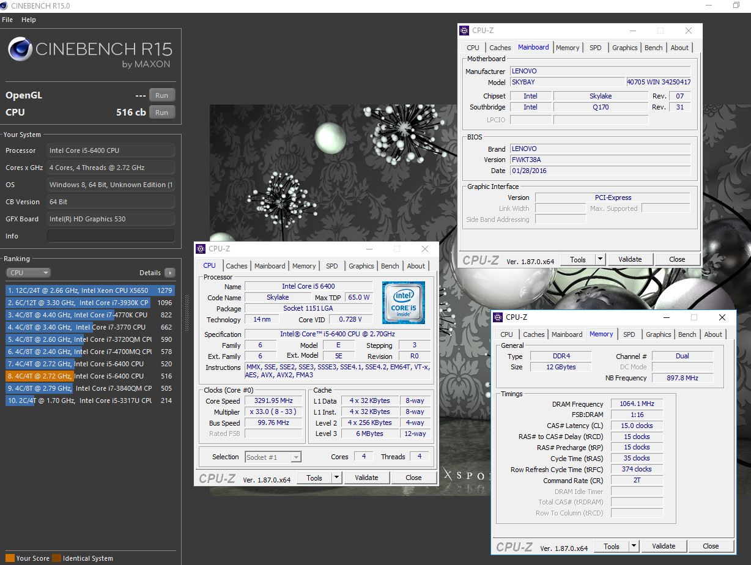
Task: Click the Cinebench title bar app icon
Action: tap(5, 6)
